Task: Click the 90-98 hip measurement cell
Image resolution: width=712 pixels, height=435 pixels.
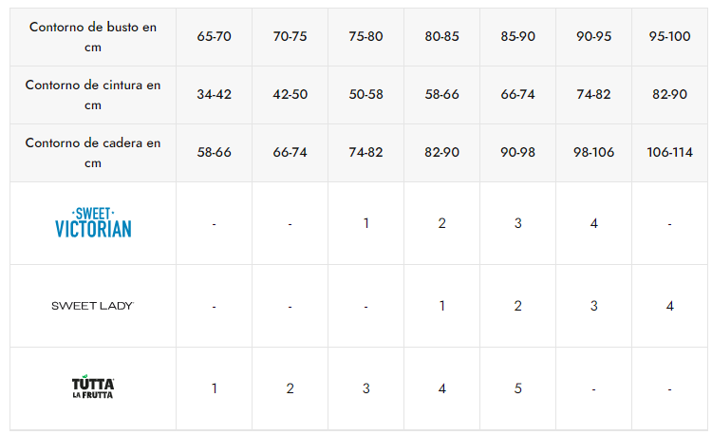Action: pyautogui.click(x=517, y=153)
